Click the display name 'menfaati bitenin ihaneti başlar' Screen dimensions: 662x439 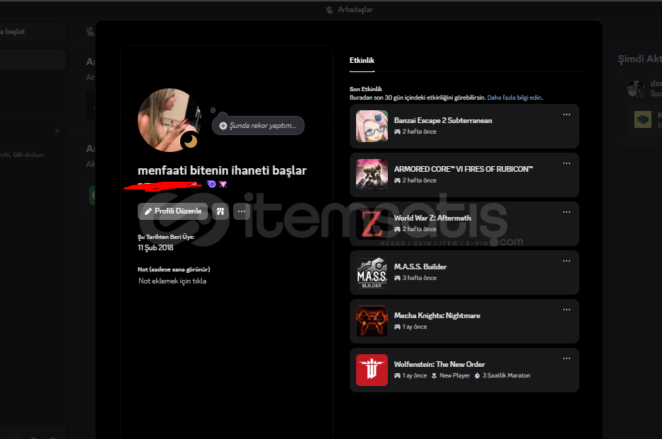[x=222, y=170]
